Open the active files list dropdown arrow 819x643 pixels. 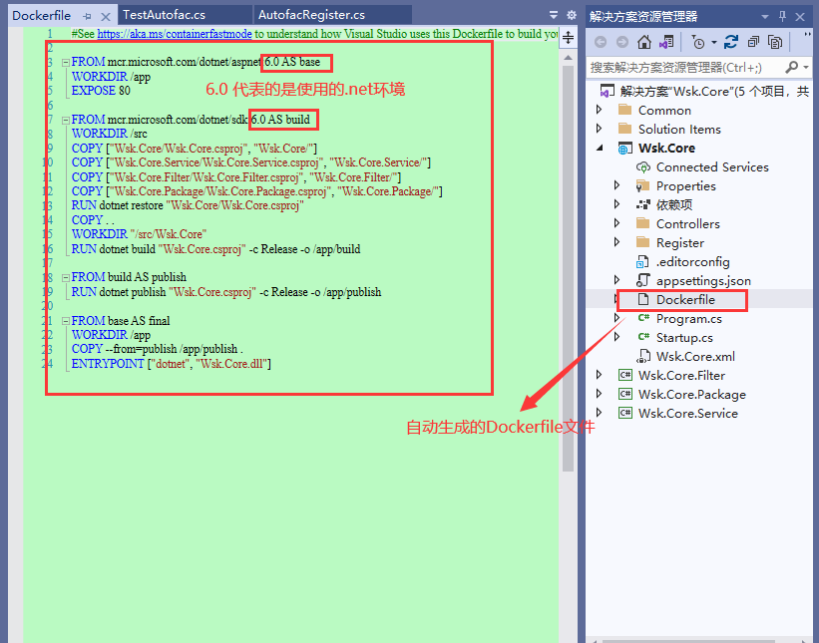click(554, 15)
